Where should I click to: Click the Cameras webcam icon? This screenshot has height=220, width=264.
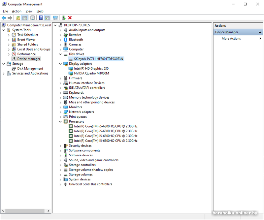click(x=65, y=45)
